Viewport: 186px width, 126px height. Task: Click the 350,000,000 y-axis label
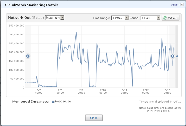click(16, 26)
